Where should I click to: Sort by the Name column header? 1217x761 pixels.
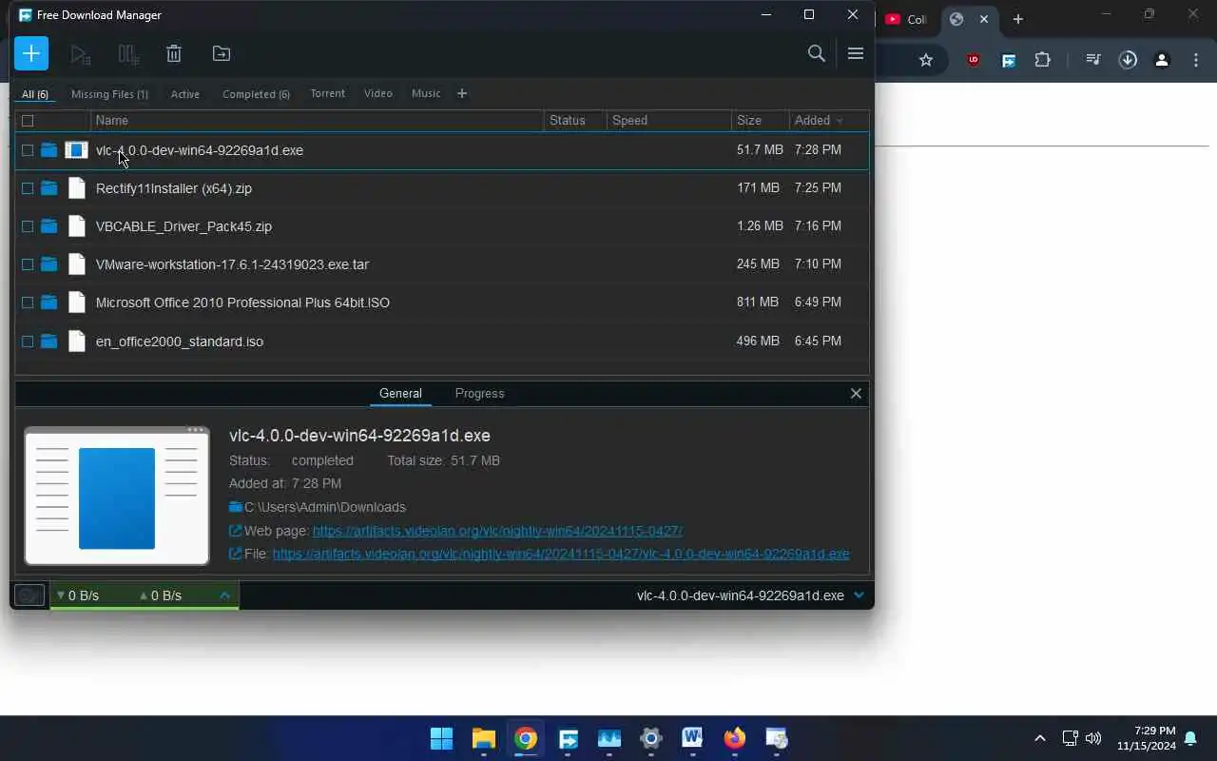[111, 121]
